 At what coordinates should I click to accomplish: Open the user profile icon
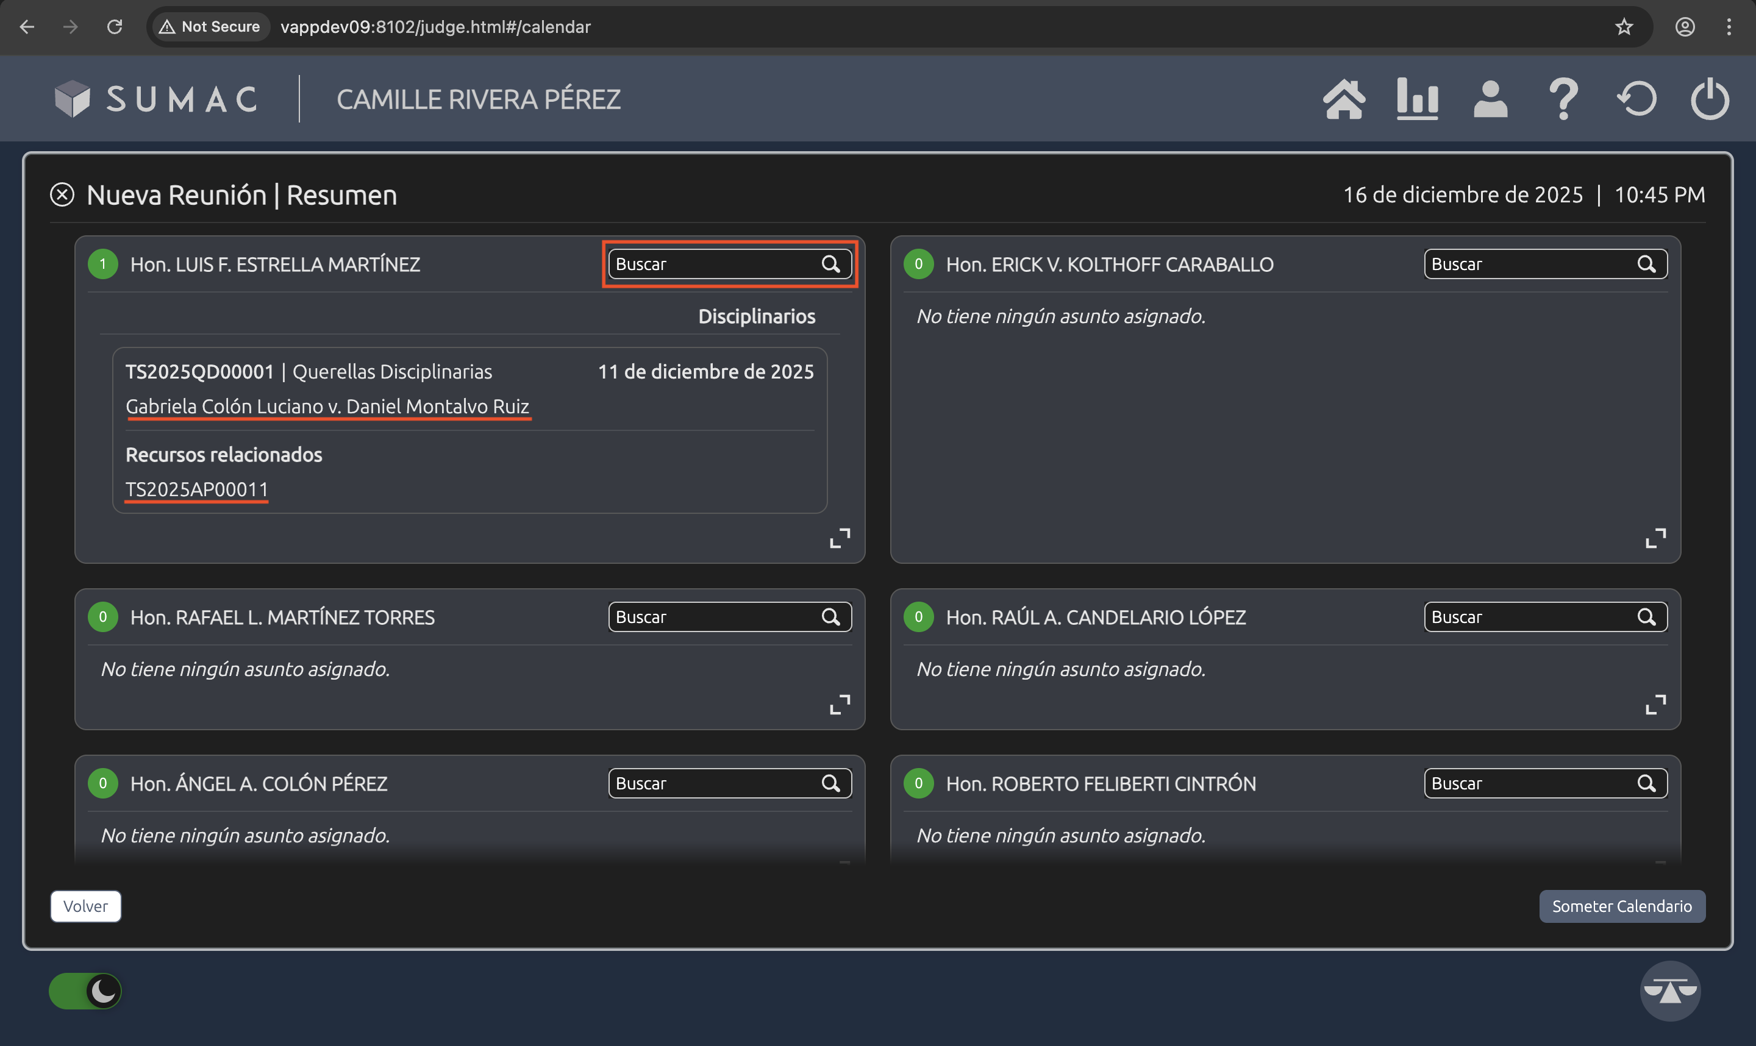click(x=1490, y=99)
